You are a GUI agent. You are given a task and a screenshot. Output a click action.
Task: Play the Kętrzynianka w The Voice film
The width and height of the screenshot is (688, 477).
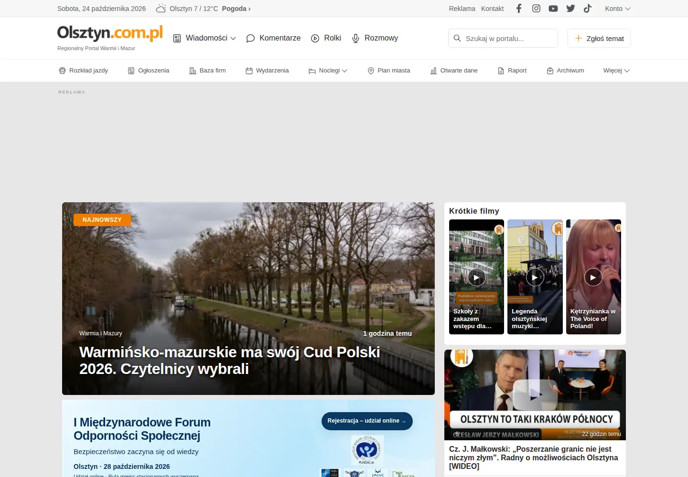click(x=593, y=277)
